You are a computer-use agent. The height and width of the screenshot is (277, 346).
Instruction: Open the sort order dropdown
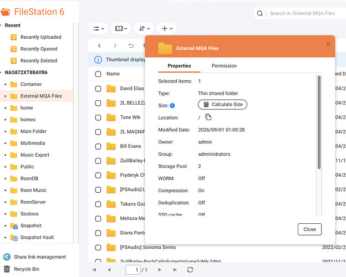pyautogui.click(x=144, y=28)
